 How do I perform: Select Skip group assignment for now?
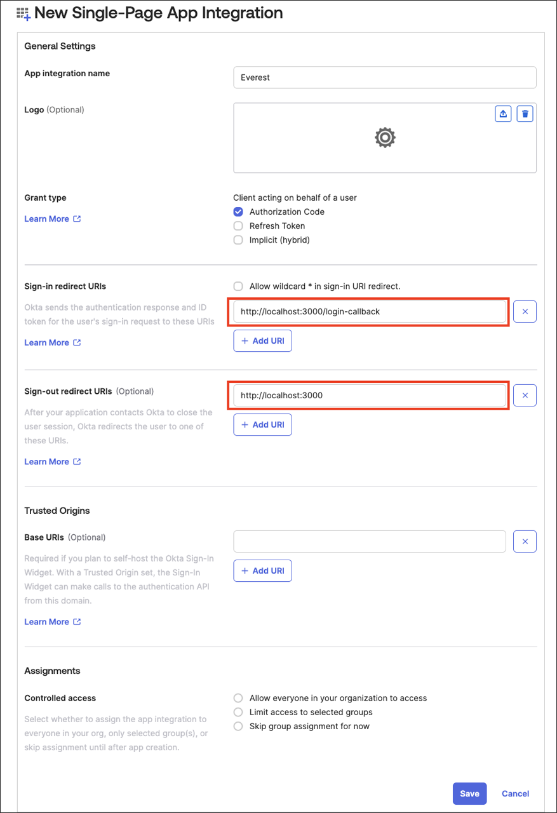pos(238,726)
